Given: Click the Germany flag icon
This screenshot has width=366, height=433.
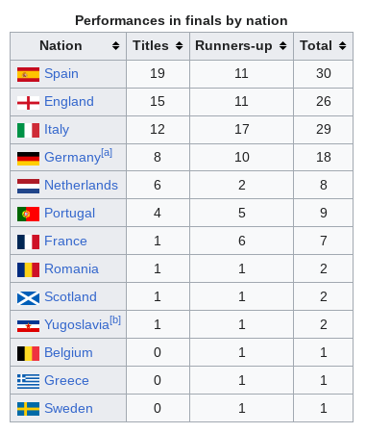Looking at the screenshot, I should tap(28, 159).
